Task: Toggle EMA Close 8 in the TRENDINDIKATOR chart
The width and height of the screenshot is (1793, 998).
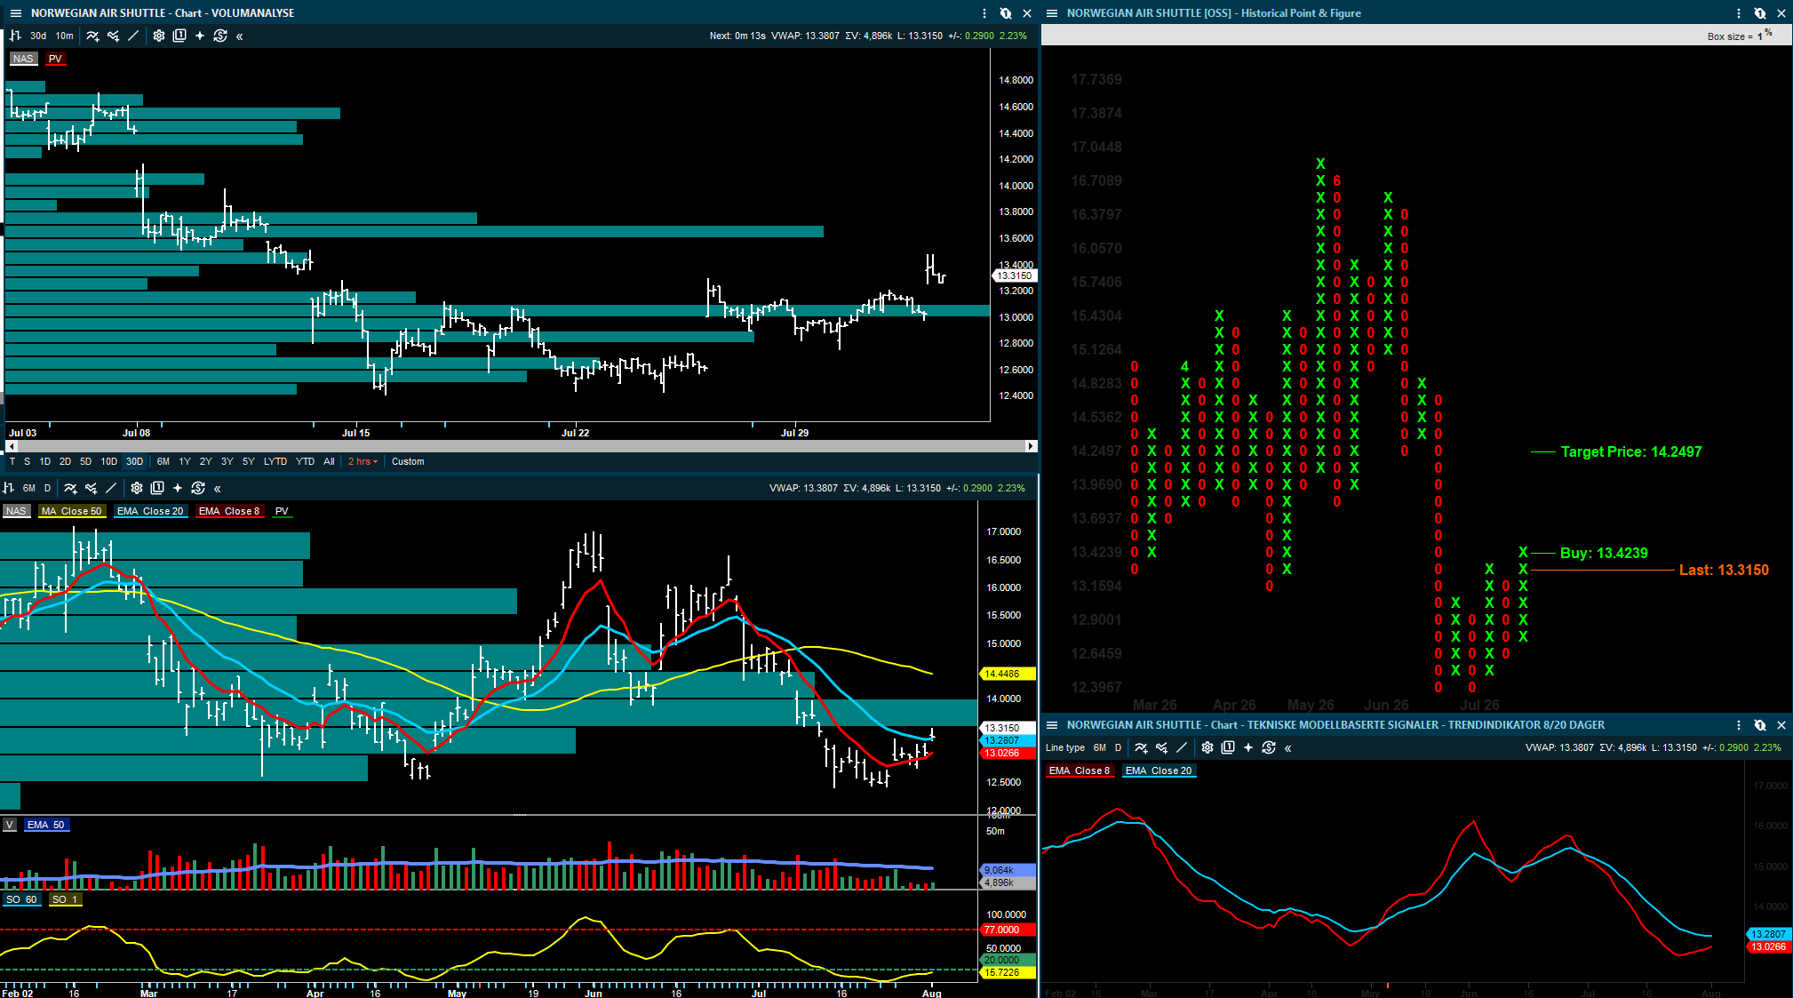Action: (1080, 770)
